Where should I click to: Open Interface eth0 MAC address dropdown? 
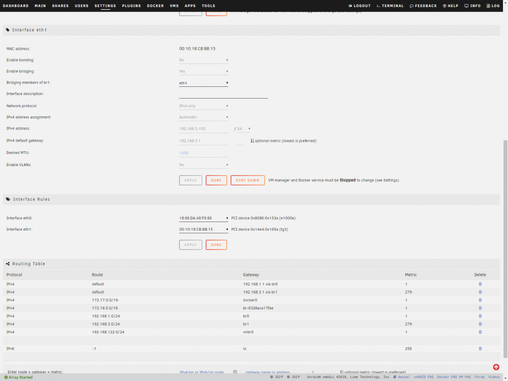pos(204,218)
